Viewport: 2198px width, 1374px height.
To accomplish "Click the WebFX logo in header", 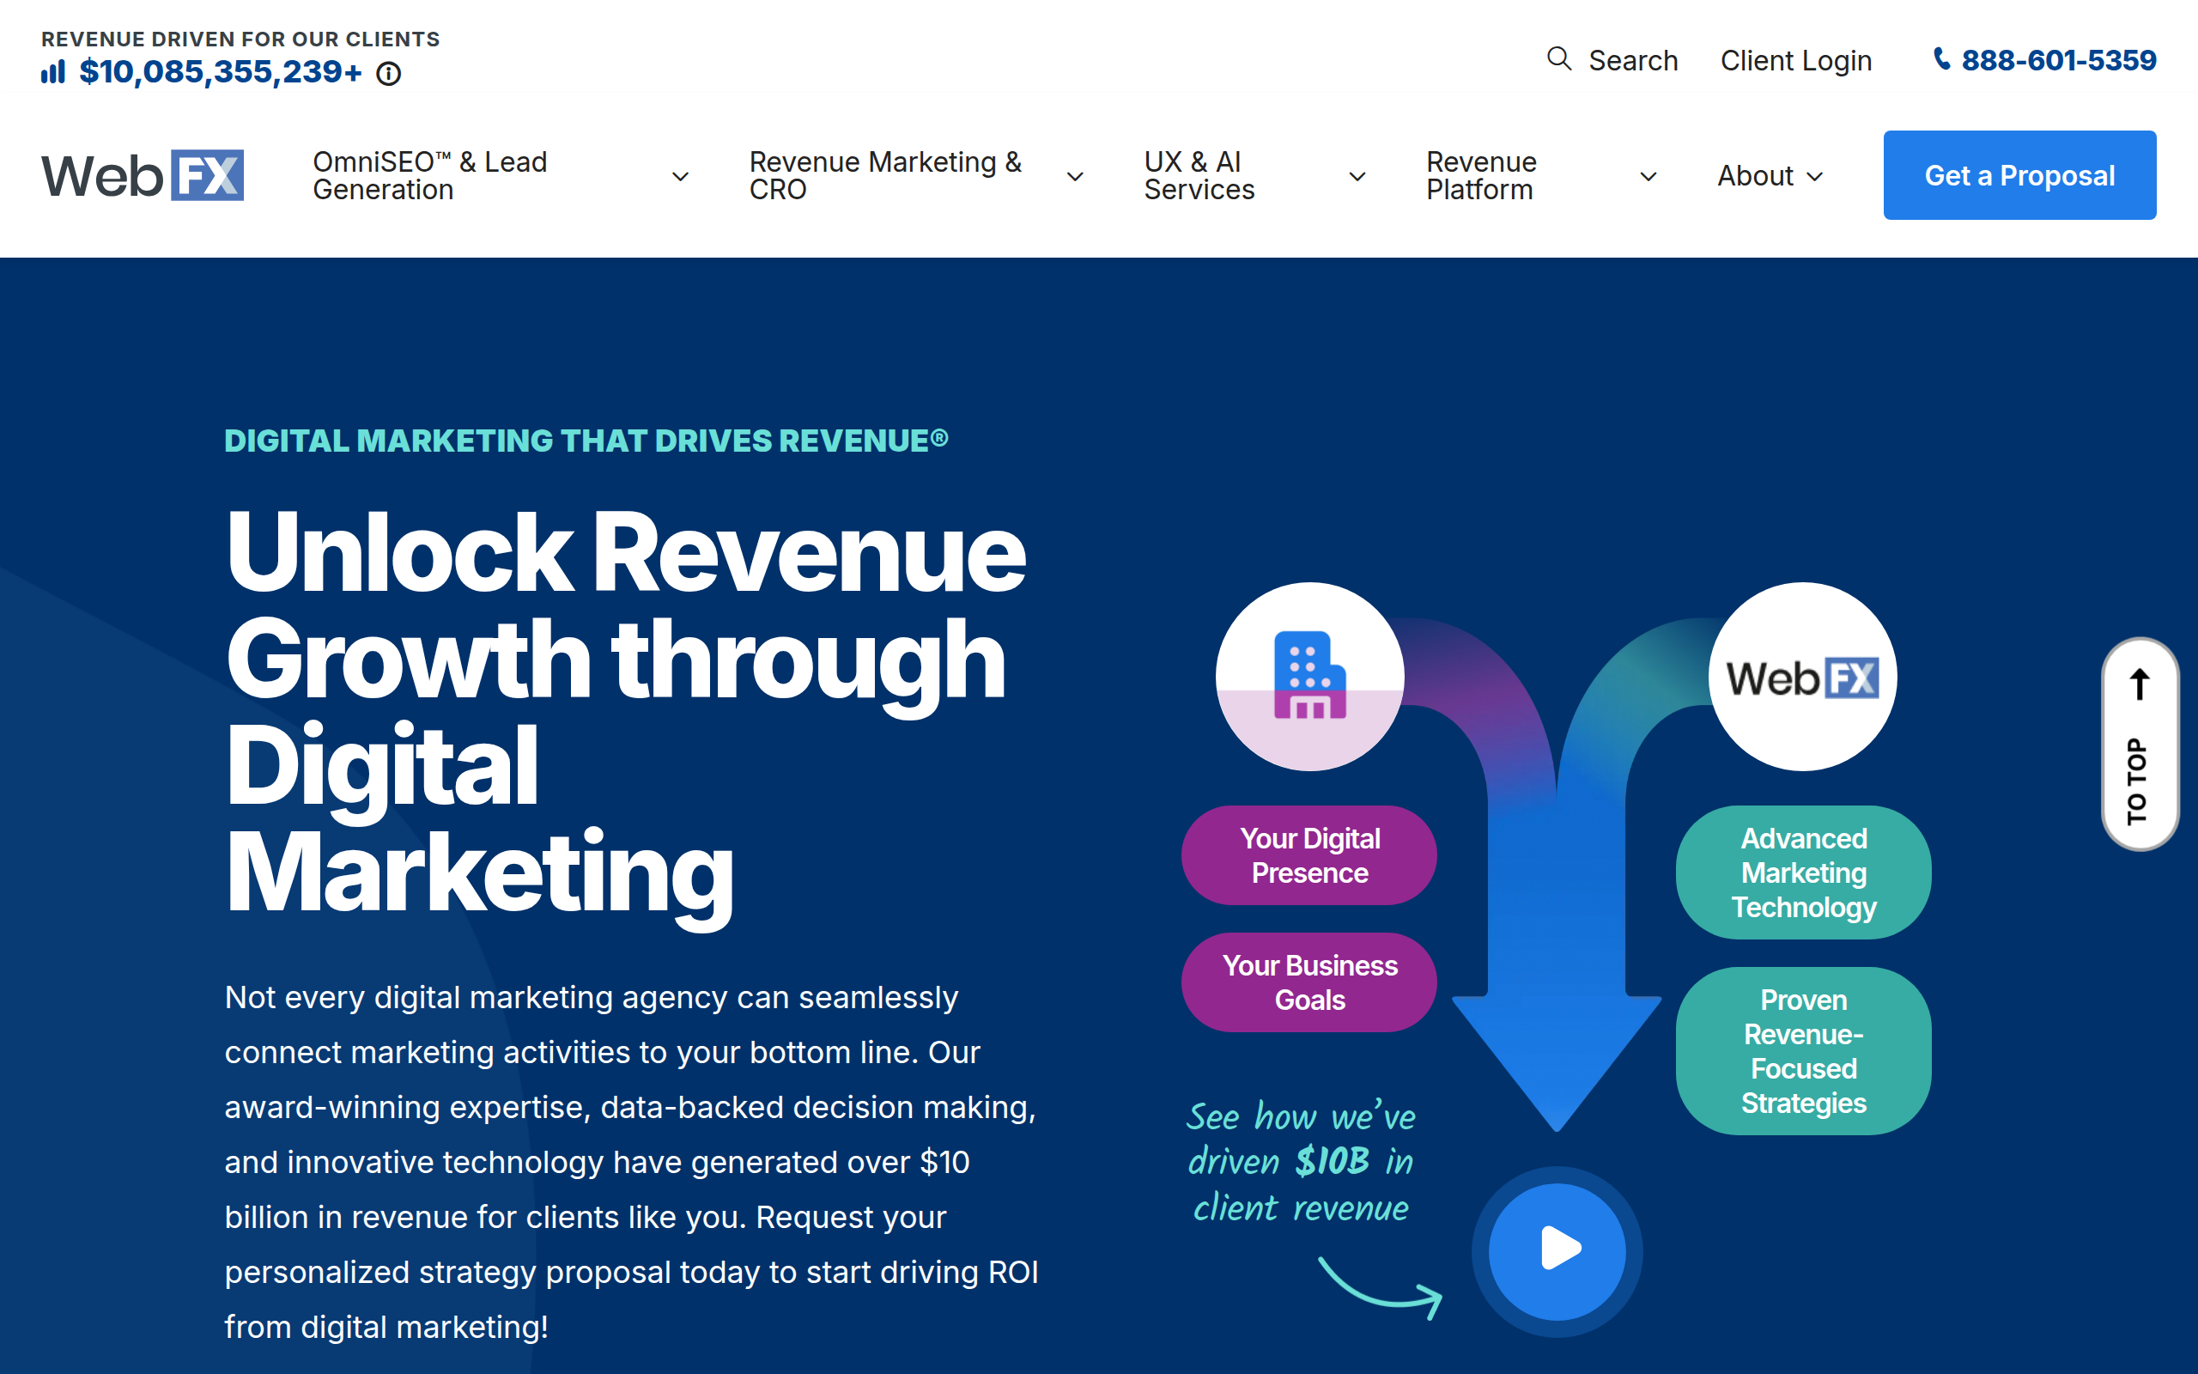I will [x=143, y=174].
